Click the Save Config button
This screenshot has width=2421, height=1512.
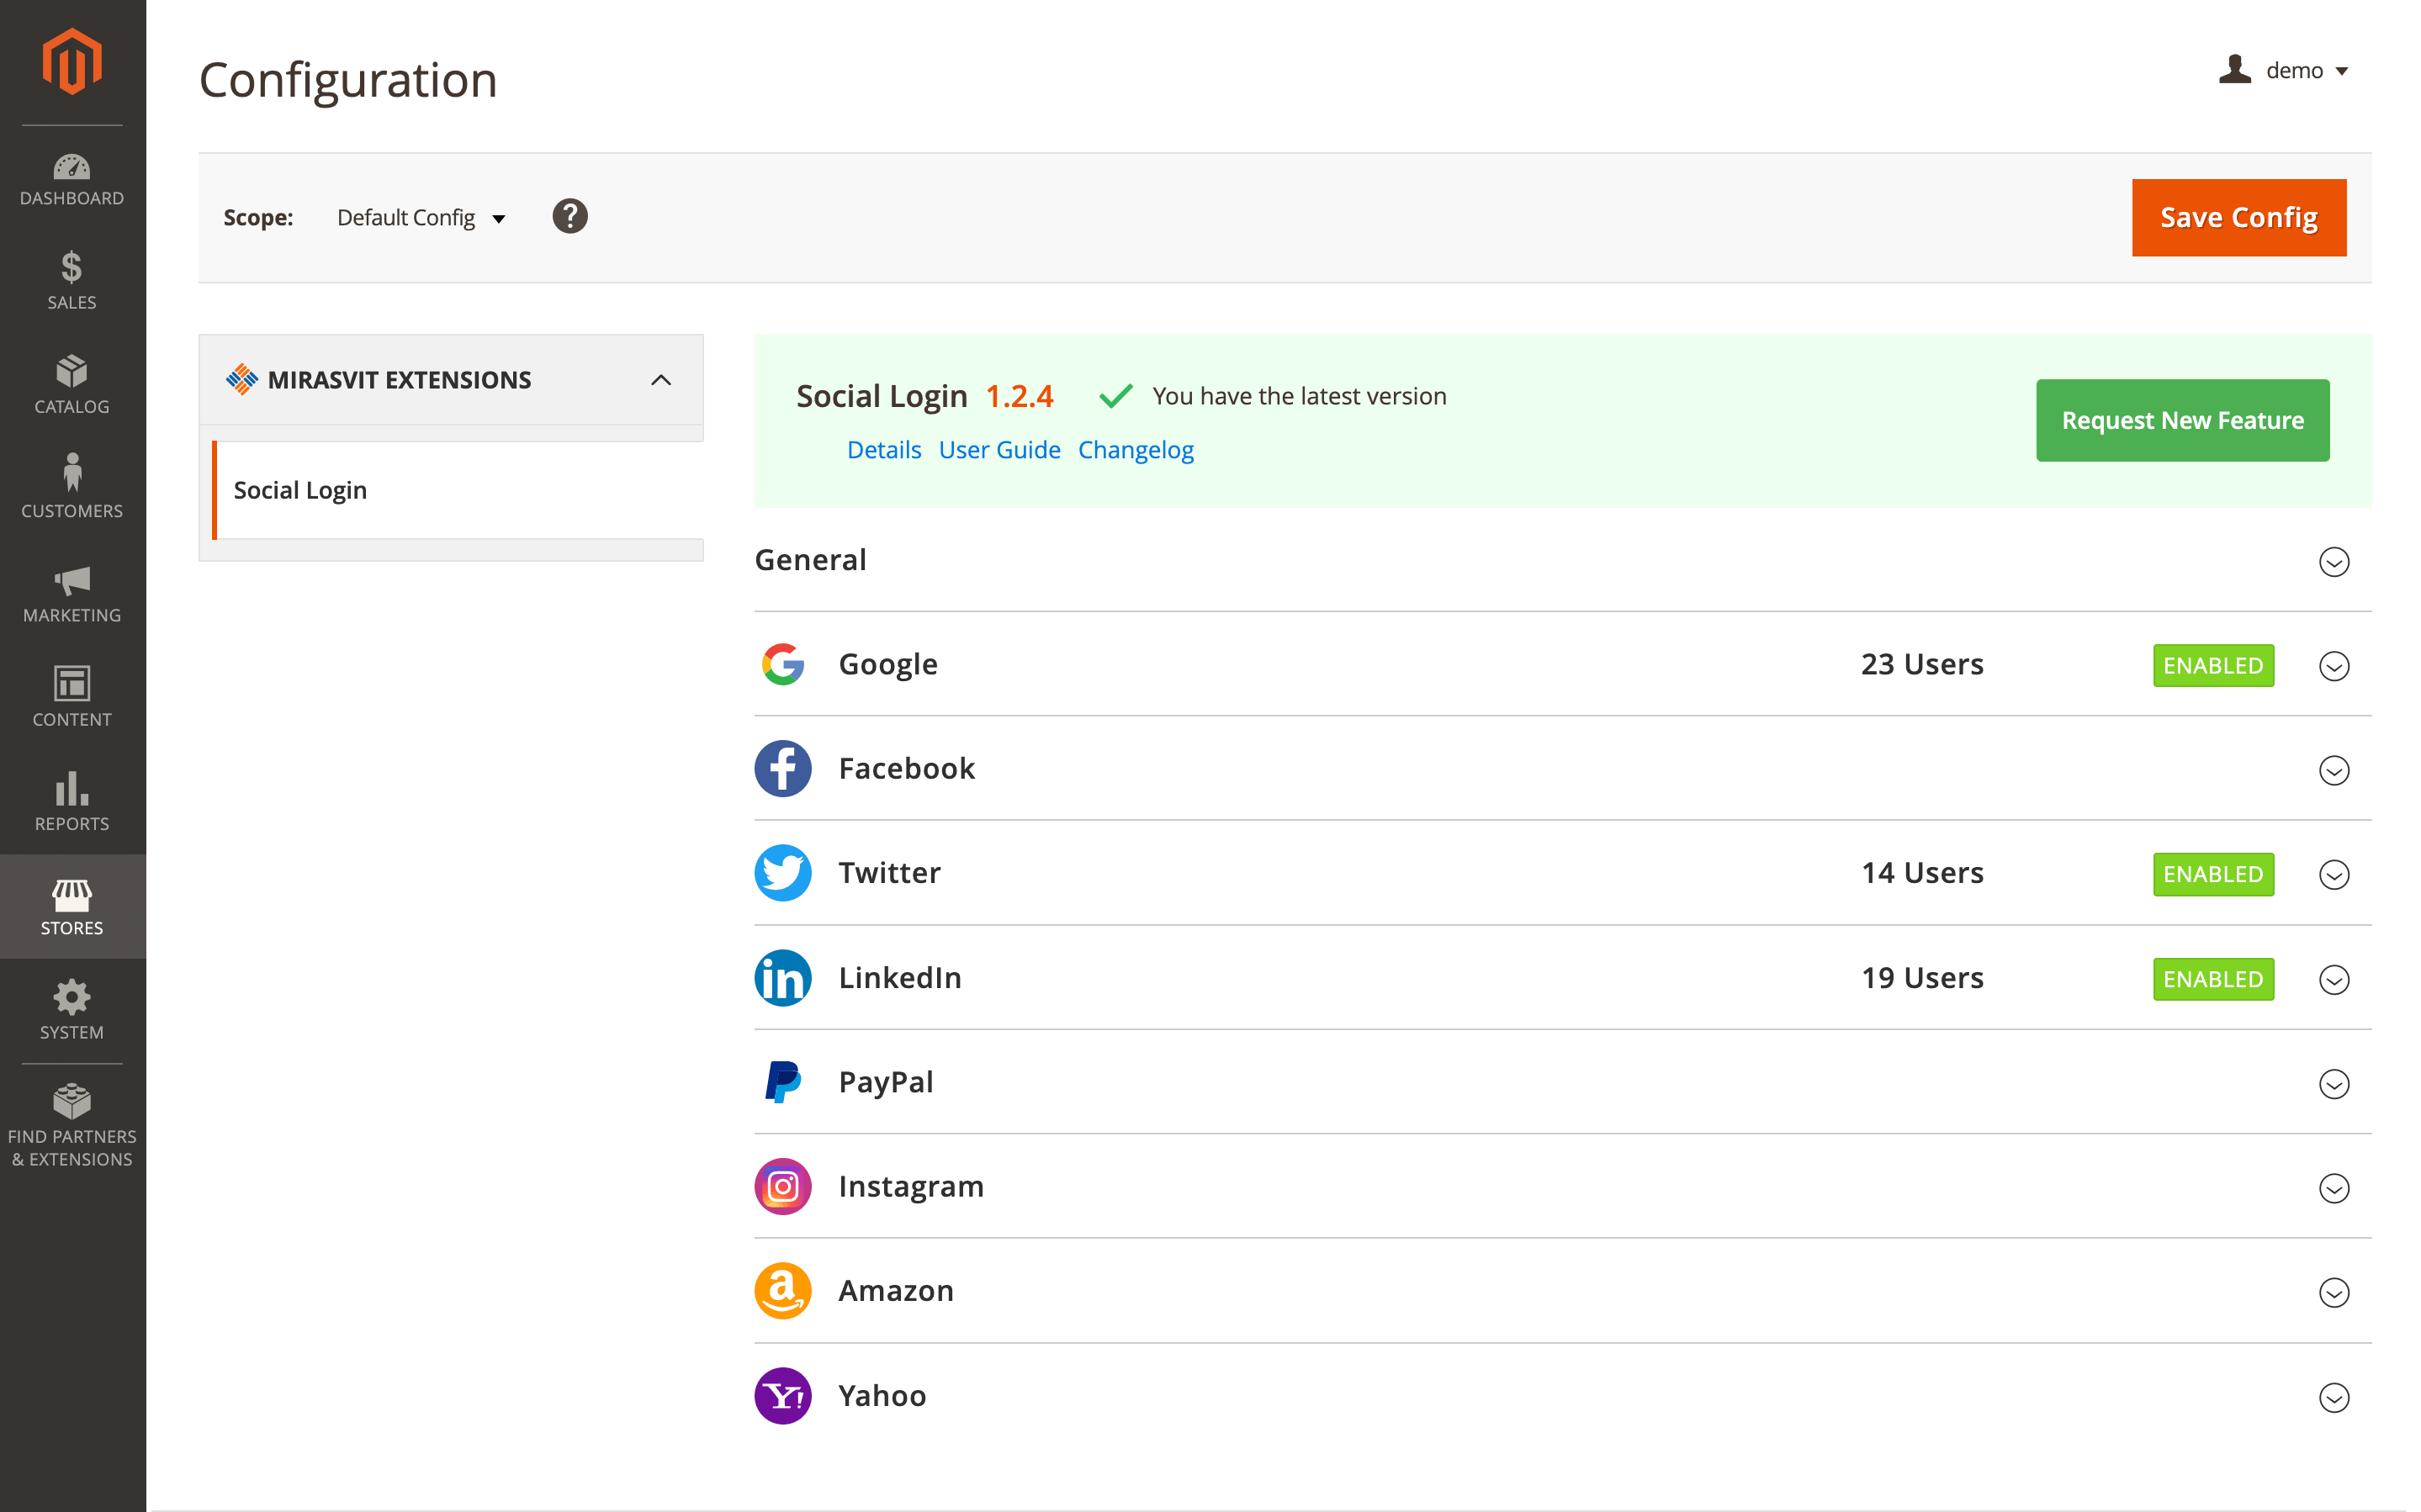(x=2238, y=218)
